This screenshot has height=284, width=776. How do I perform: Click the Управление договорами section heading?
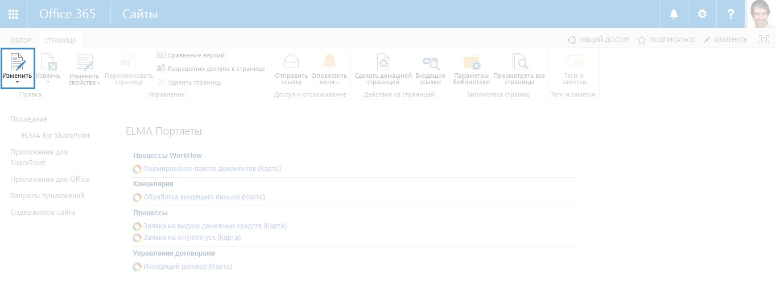(174, 253)
